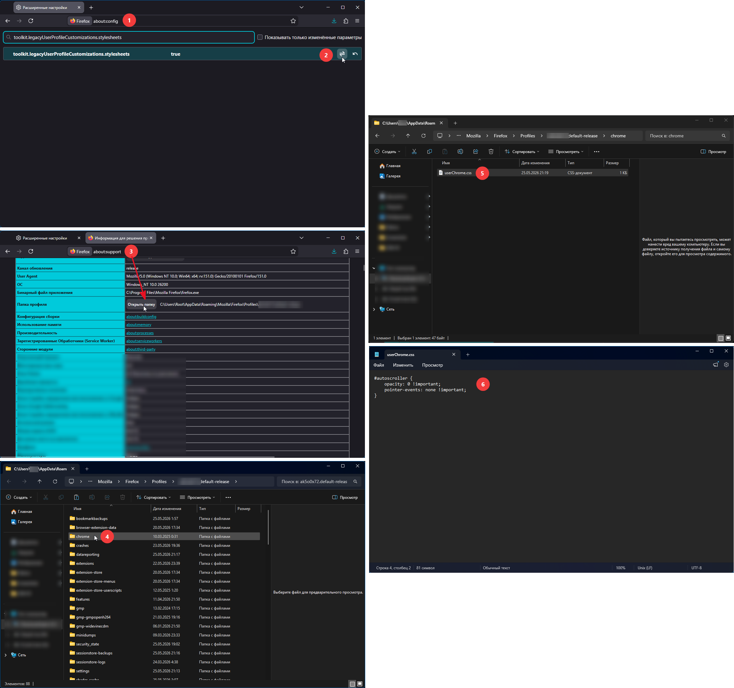Image resolution: width=734 pixels, height=688 pixels.
Task: Go back in the about:config window
Action: coord(8,21)
